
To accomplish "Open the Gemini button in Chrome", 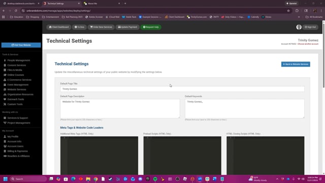I will [291, 4].
